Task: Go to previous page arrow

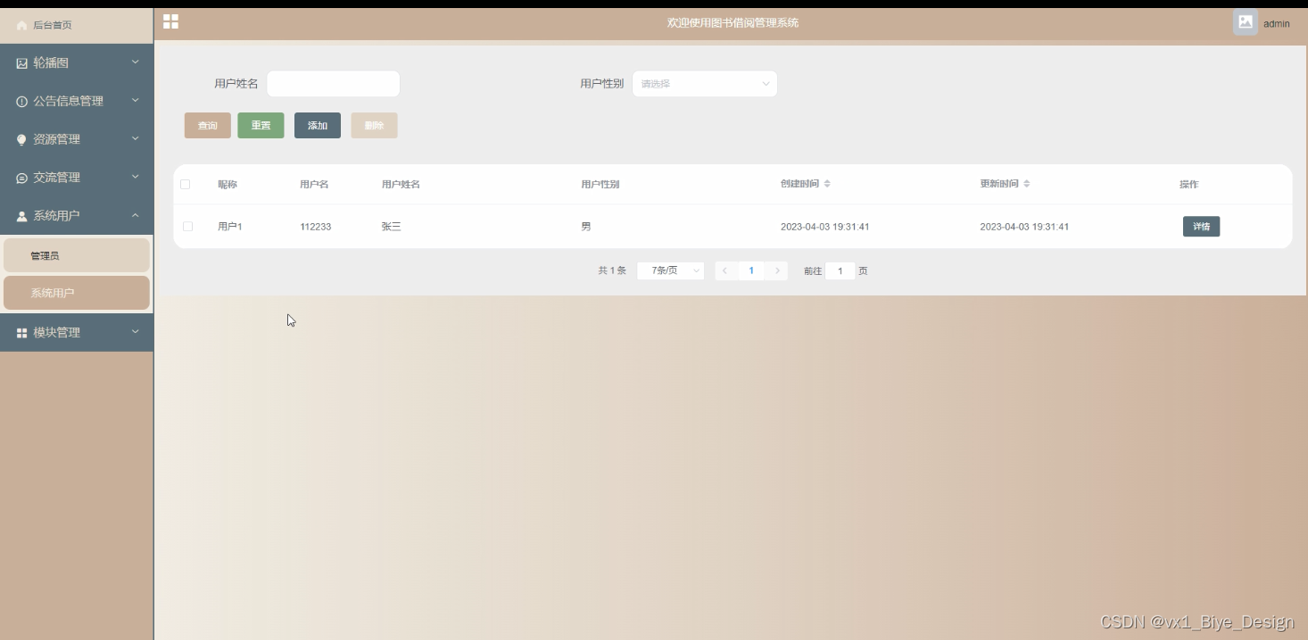Action: 725,270
